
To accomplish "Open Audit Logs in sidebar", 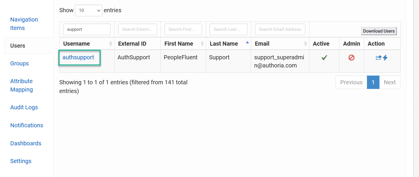I will [24, 107].
